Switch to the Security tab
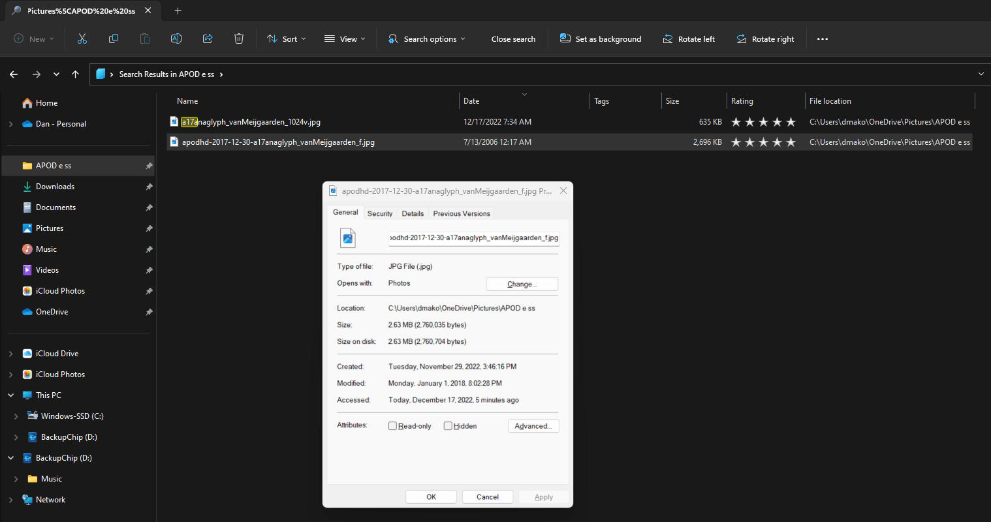The height and width of the screenshot is (522, 991). coord(380,213)
